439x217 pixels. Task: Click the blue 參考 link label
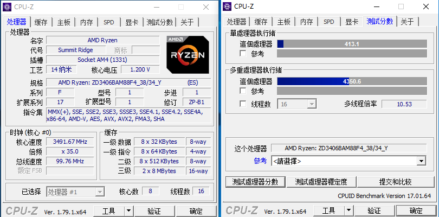tap(260, 161)
